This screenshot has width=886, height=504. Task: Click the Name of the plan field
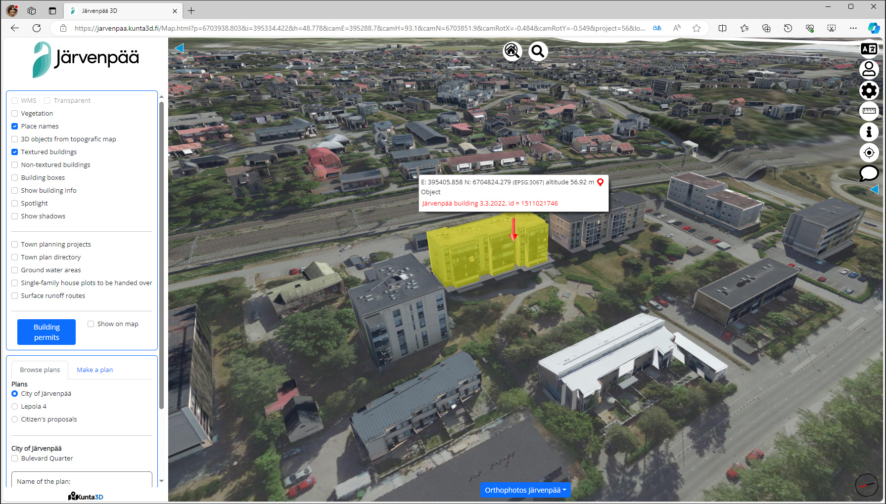pyautogui.click(x=82, y=481)
